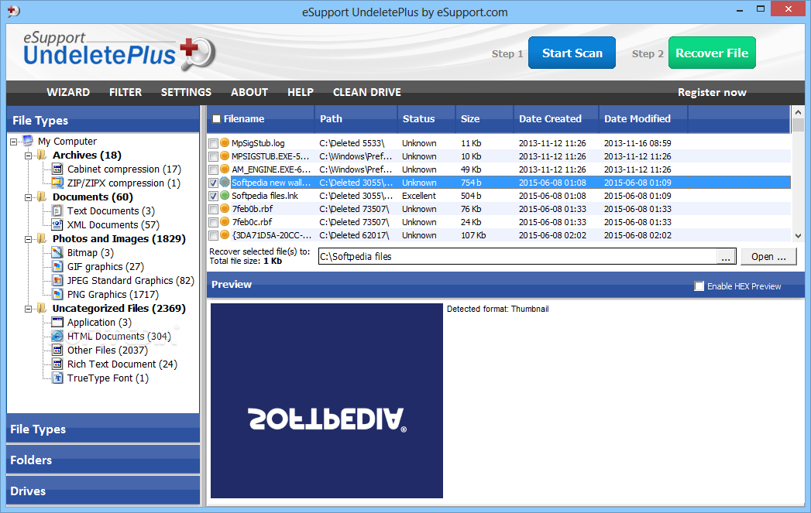The width and height of the screenshot is (811, 513).
Task: Click the Archives folder icon
Action: coord(42,155)
